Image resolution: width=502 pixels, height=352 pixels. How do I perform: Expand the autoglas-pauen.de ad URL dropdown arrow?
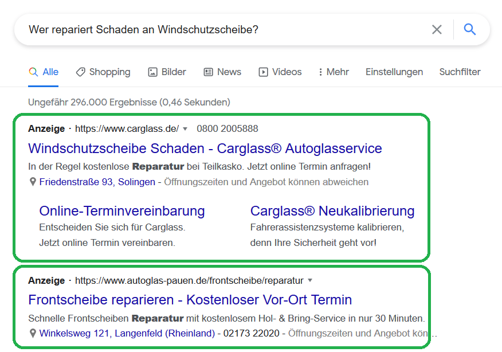[x=310, y=280]
